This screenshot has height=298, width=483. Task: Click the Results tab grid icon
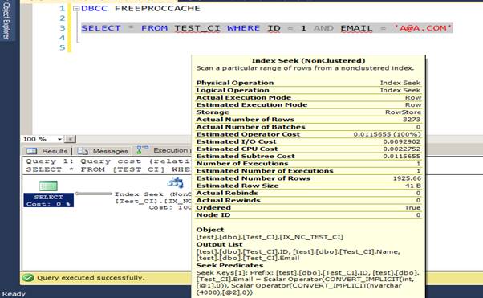click(x=32, y=151)
